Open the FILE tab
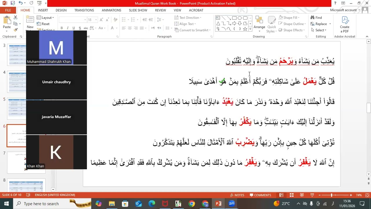Screen dimensions: 371x209 coord(8,10)
